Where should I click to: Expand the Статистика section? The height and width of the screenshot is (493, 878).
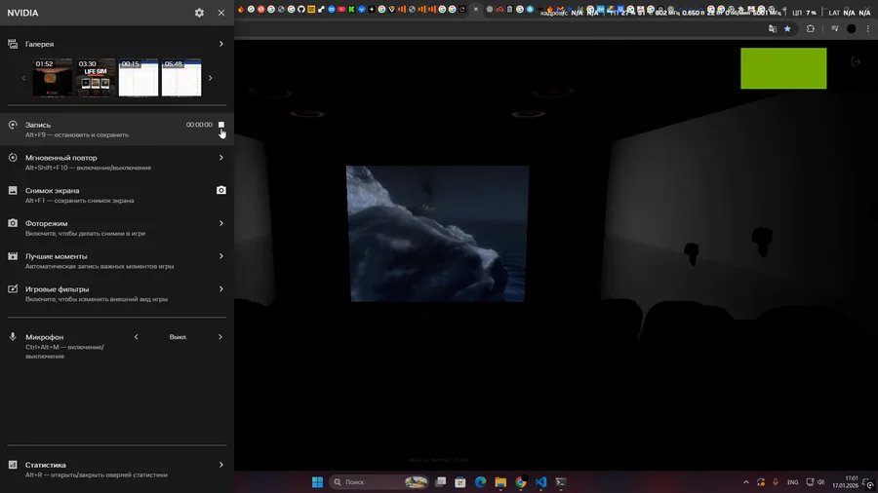point(221,465)
